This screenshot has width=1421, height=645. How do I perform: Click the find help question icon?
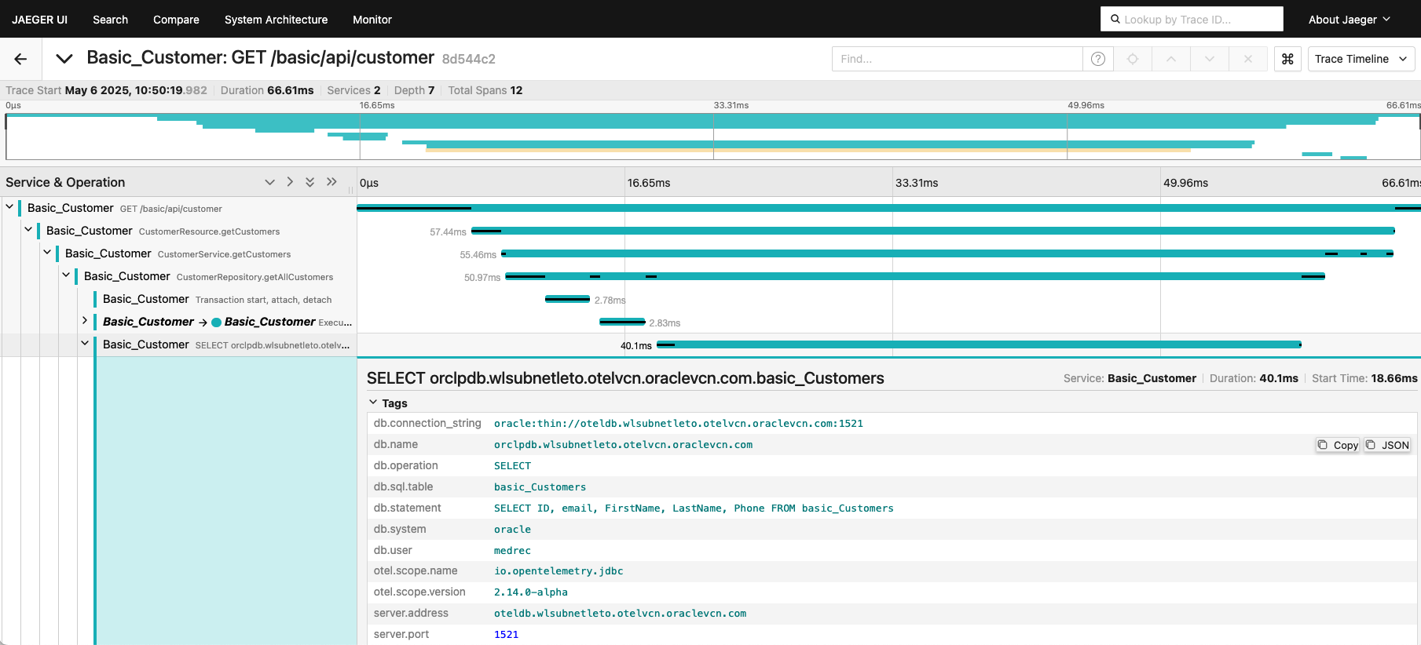[x=1098, y=59]
